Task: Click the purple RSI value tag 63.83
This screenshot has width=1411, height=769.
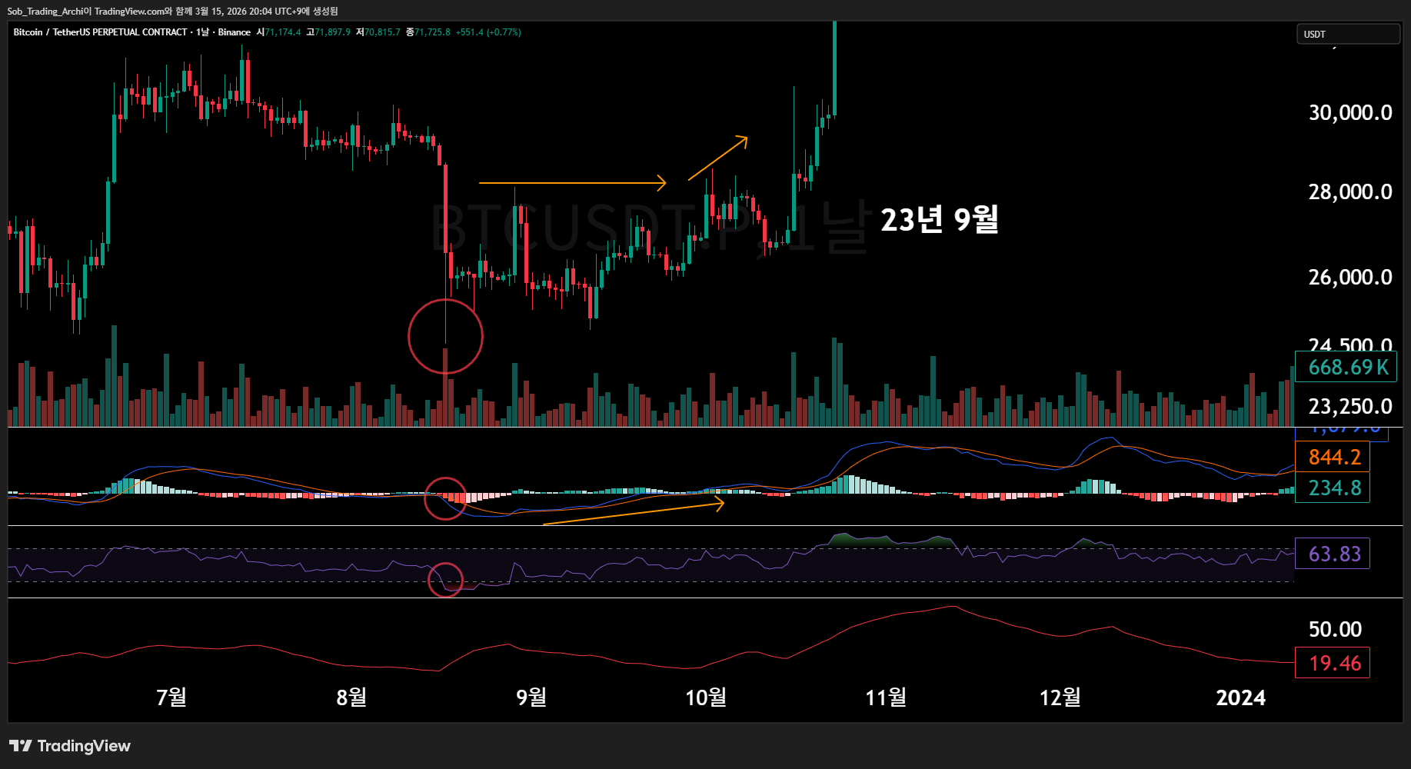Action: (1333, 554)
